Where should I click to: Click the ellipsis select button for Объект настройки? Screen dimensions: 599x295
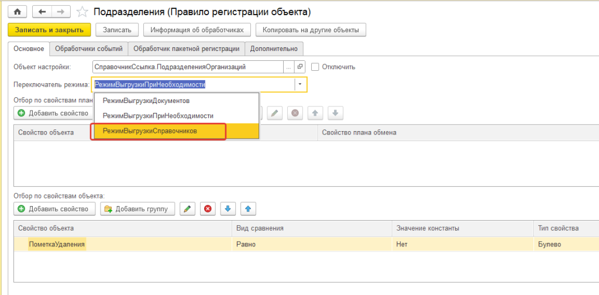pos(288,67)
